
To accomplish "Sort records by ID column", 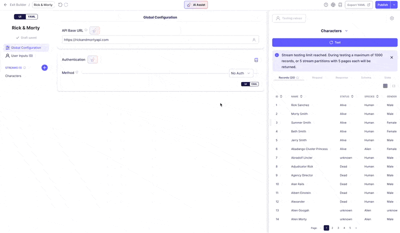I will pyautogui.click(x=281, y=96).
